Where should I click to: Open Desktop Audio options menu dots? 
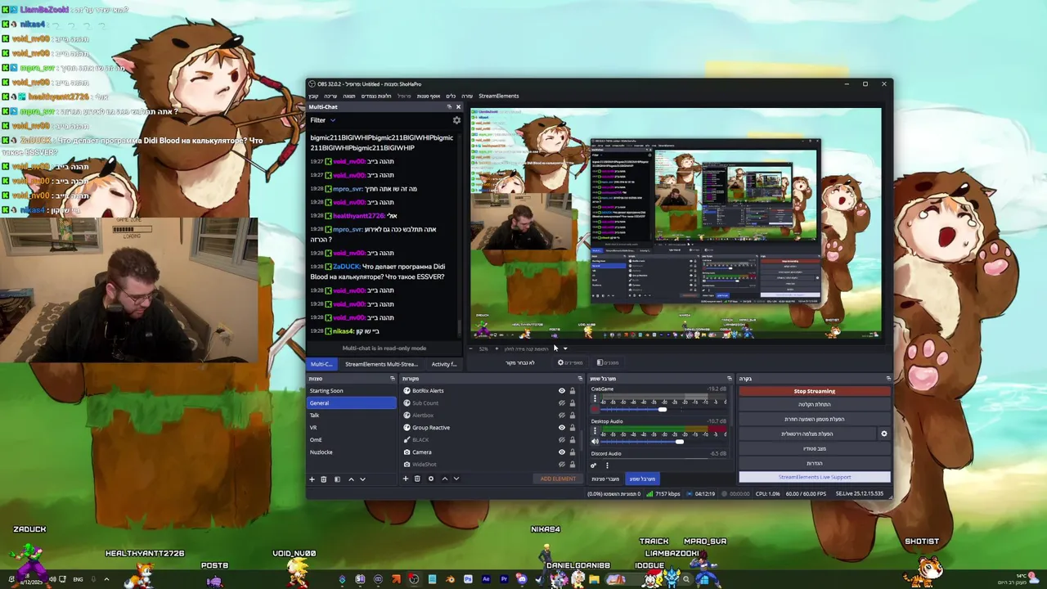click(595, 430)
